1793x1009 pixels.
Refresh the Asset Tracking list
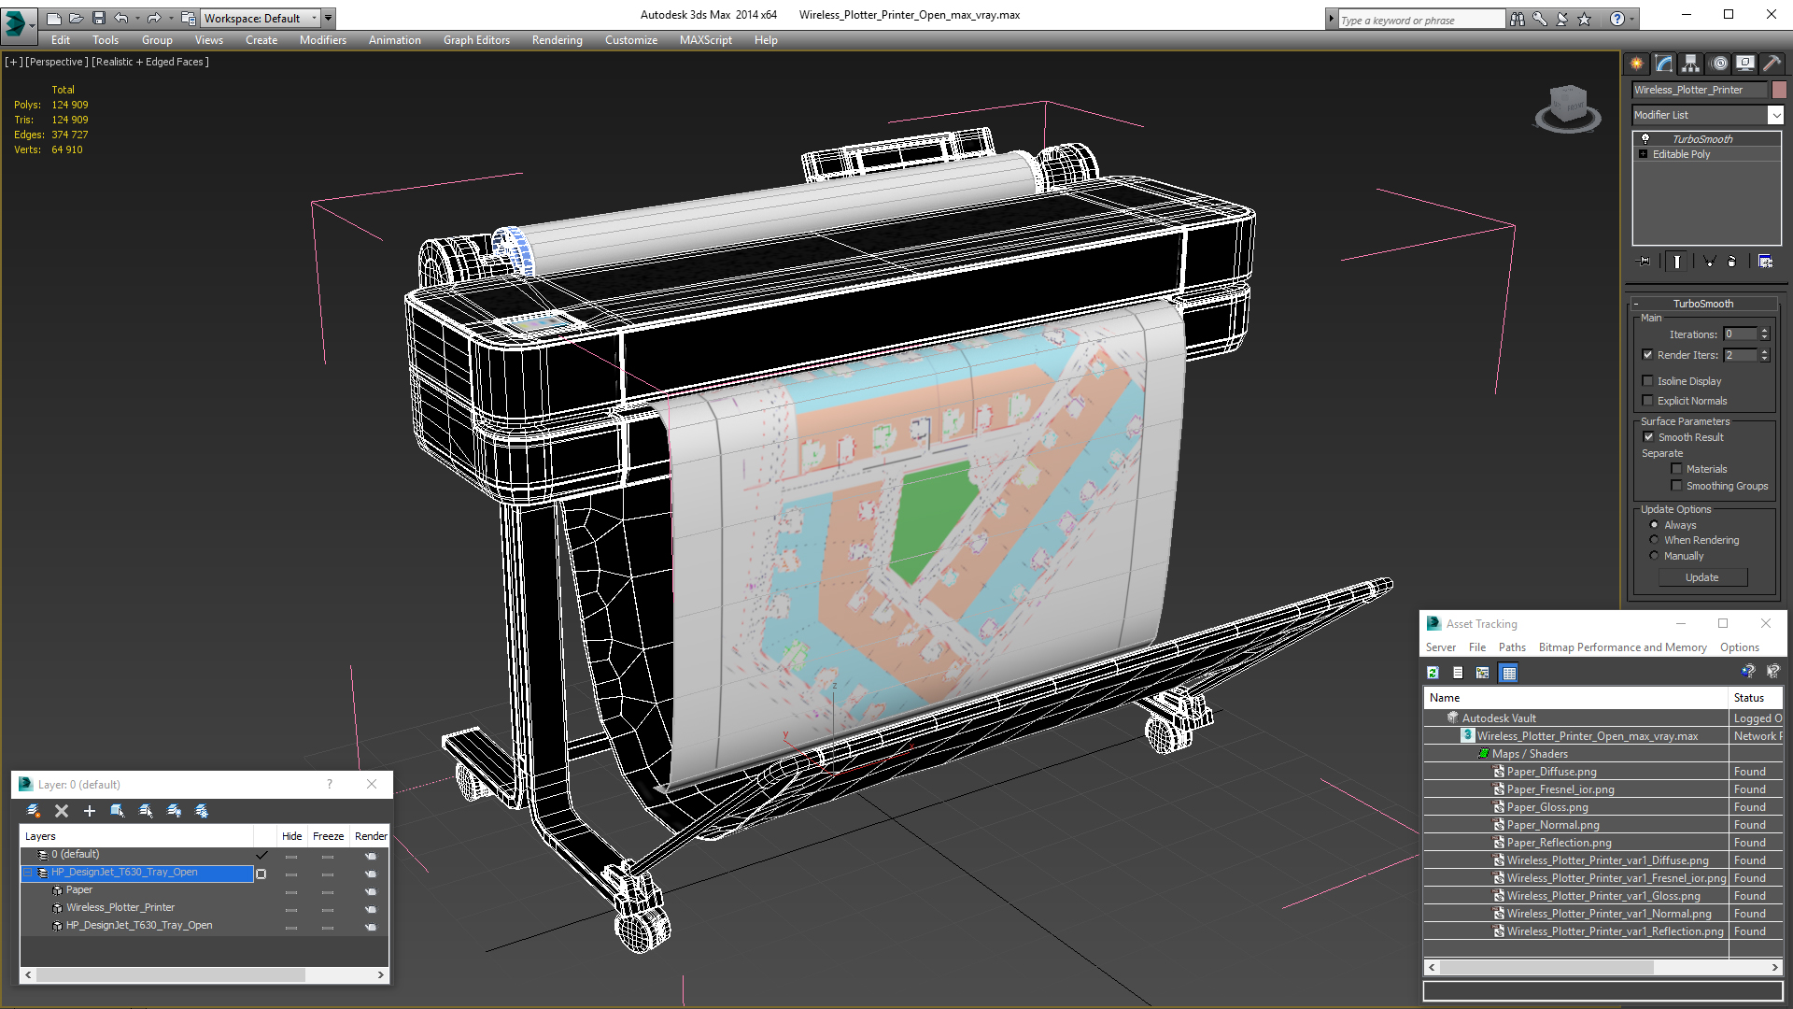[1433, 673]
